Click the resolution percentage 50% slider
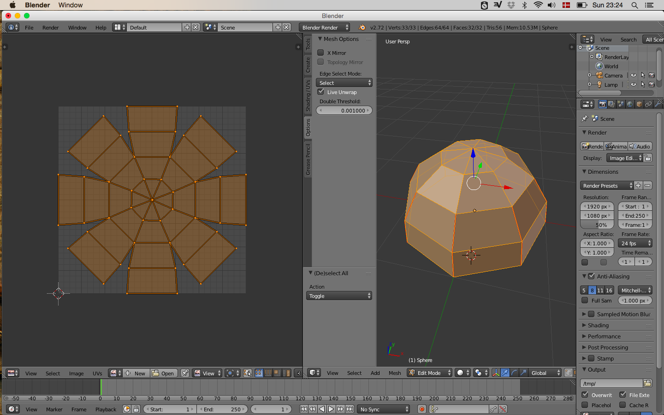664x415 pixels. coord(597,225)
